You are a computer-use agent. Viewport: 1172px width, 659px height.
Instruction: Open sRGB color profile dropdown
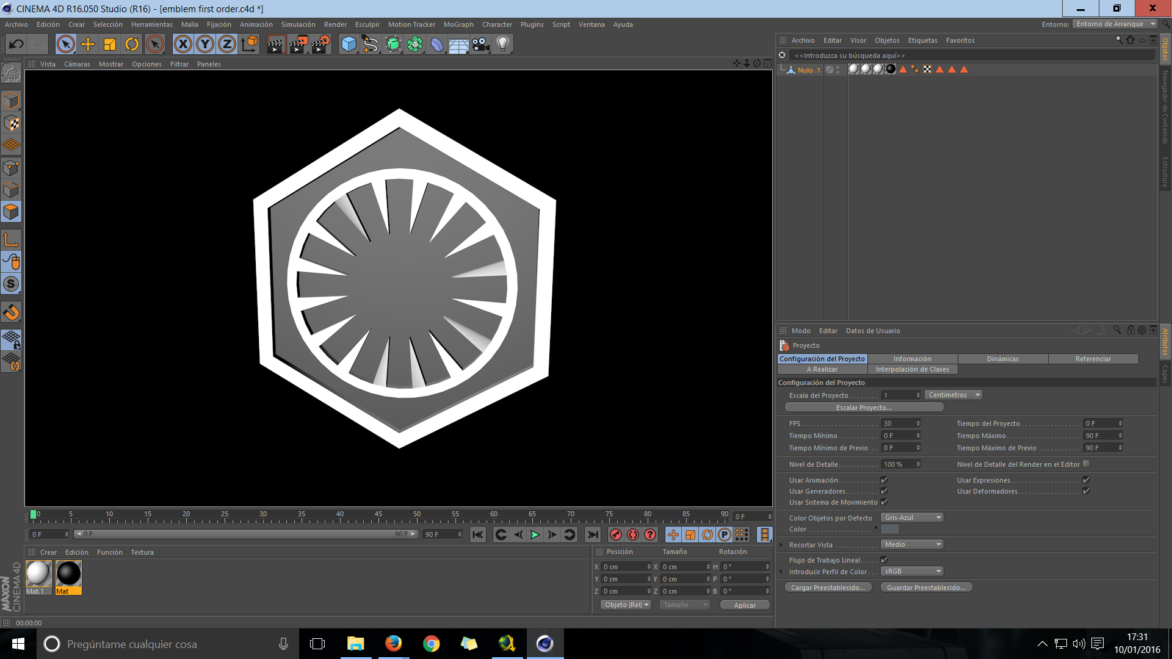[x=912, y=571]
